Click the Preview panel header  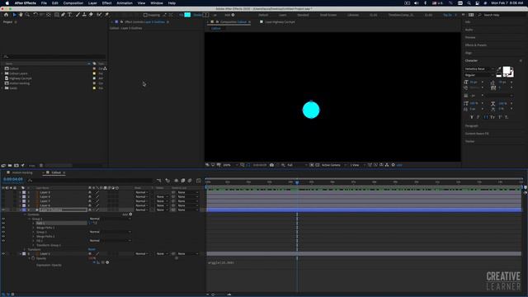(470, 37)
